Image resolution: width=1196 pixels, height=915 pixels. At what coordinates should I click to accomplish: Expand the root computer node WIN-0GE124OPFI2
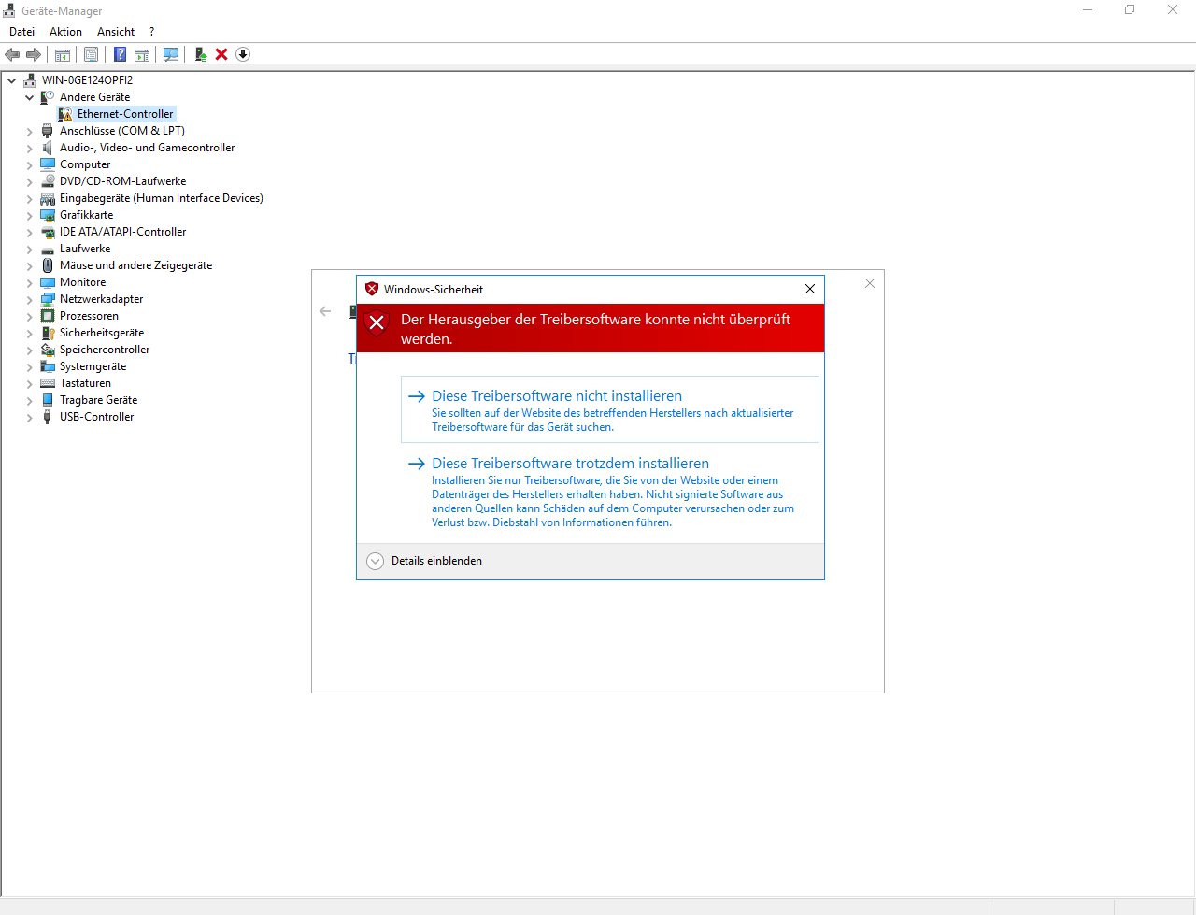pyautogui.click(x=12, y=80)
